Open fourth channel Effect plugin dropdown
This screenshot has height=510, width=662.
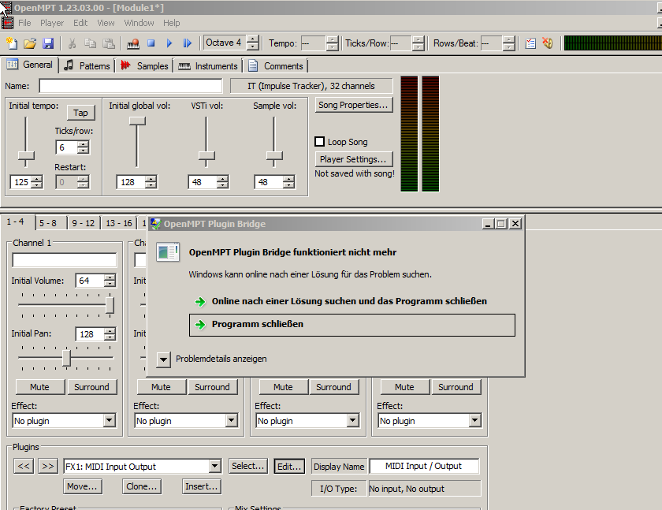474,420
